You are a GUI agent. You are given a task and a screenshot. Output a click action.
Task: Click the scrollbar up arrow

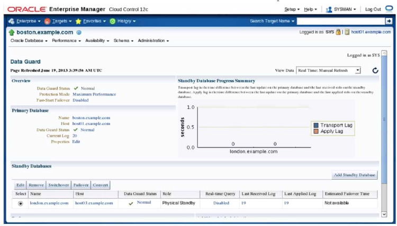point(384,53)
